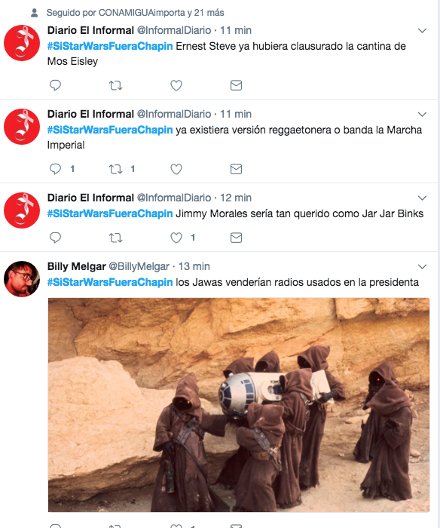Viewport: 440px width, 528px height.
Task: Click the hashtag in the Jimmy Morales tweet
Action: tap(110, 213)
